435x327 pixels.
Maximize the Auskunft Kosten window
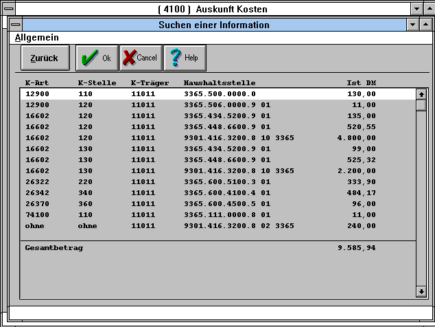[x=427, y=9]
